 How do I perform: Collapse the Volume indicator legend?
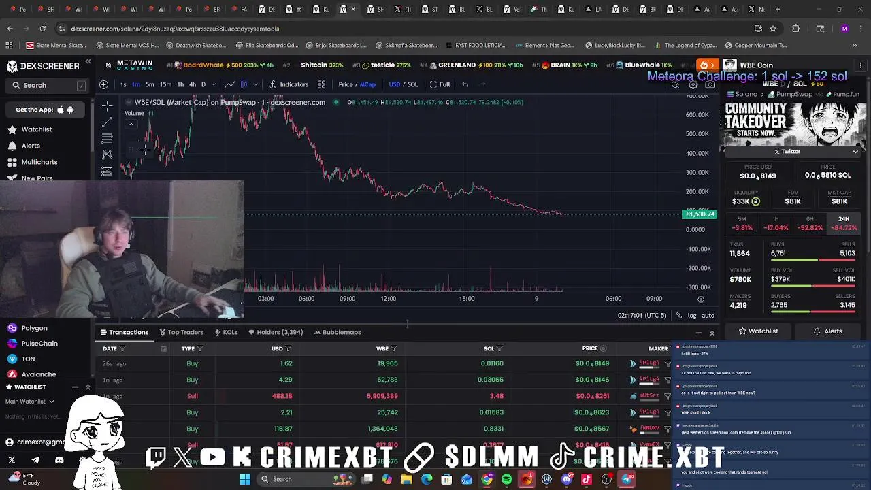tap(131, 124)
